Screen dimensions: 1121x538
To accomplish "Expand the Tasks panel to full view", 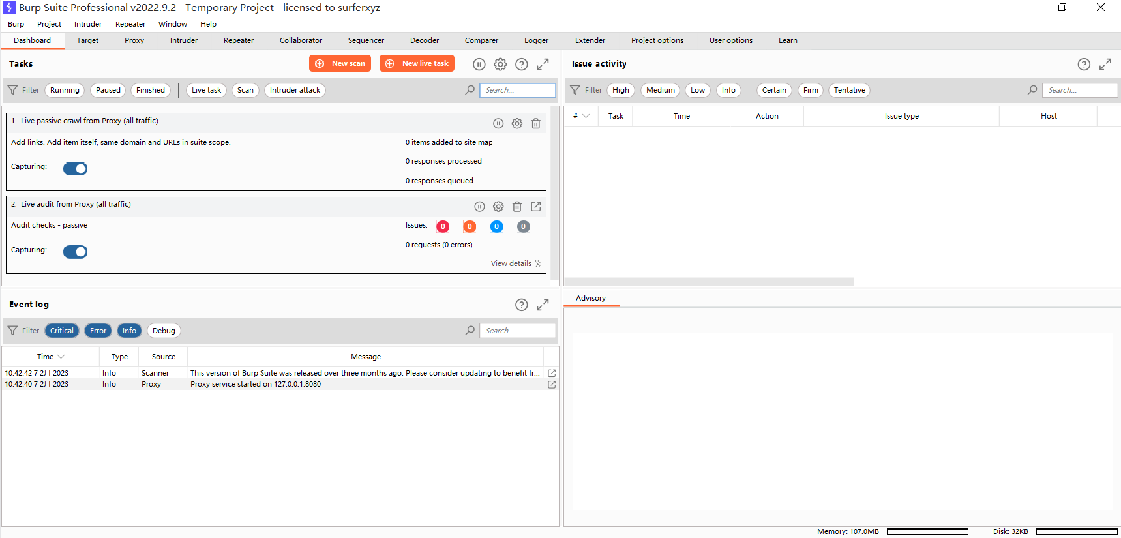I will pos(543,64).
